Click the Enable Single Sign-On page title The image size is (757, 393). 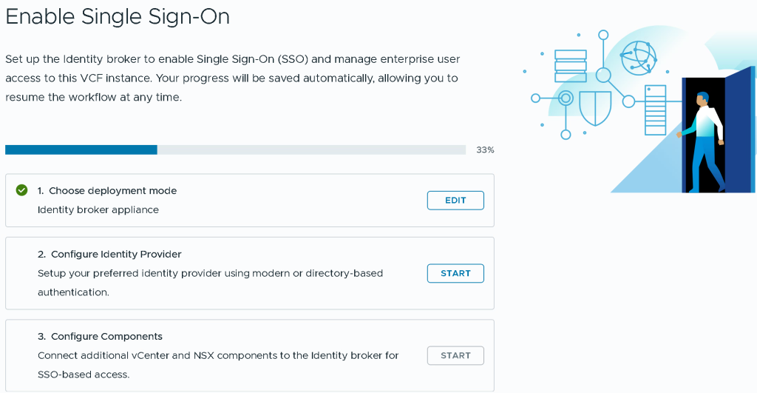coord(118,17)
